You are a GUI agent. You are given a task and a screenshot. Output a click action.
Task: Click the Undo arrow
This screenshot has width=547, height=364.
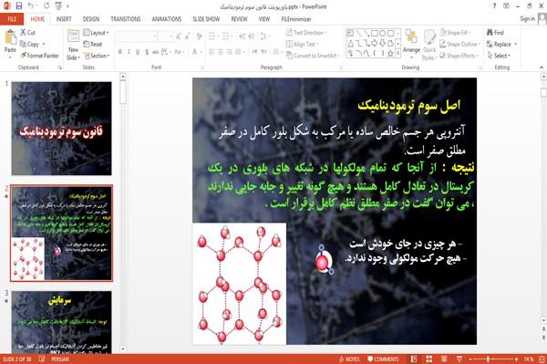[x=31, y=6]
